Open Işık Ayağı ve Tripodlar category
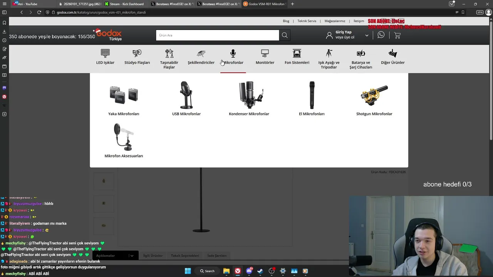The image size is (493, 277). (329, 59)
